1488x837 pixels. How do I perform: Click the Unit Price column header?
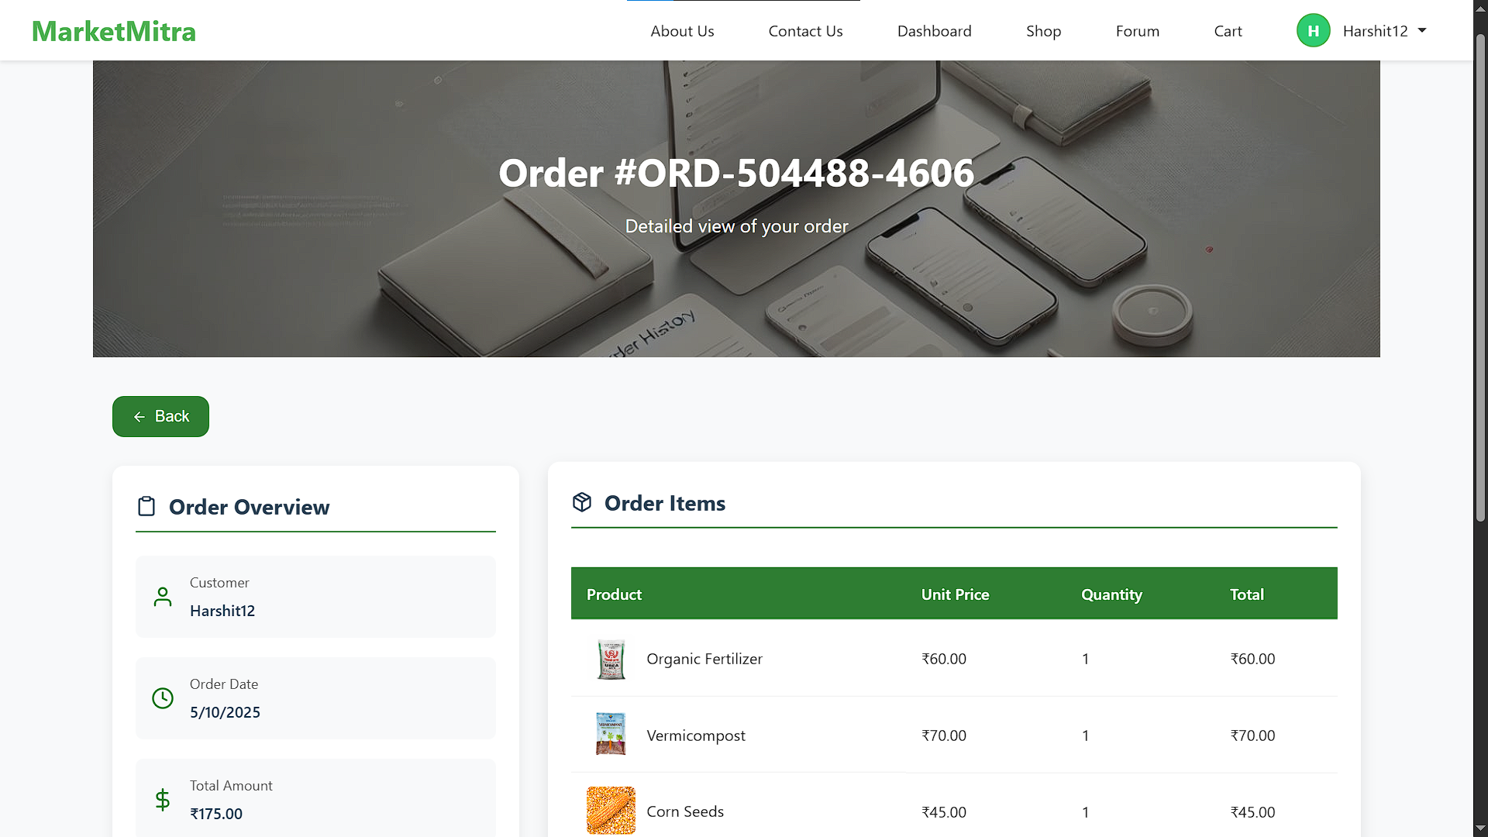[x=955, y=594]
